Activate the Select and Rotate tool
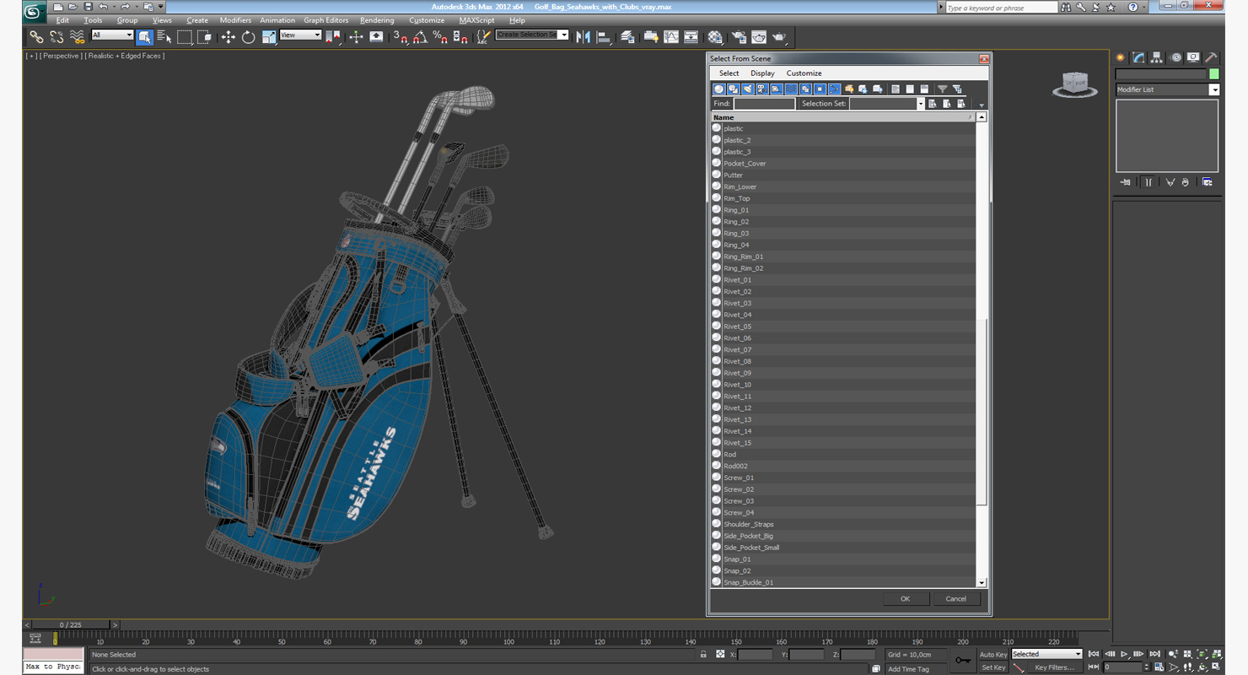The width and height of the screenshot is (1248, 675). 248,37
